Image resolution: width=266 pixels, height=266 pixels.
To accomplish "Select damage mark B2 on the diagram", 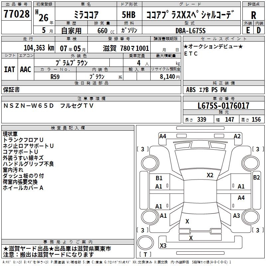I will [x=256, y=178].
